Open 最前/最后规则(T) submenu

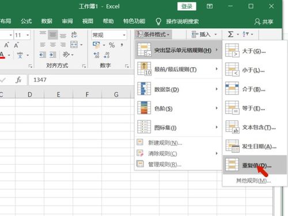(x=179, y=69)
